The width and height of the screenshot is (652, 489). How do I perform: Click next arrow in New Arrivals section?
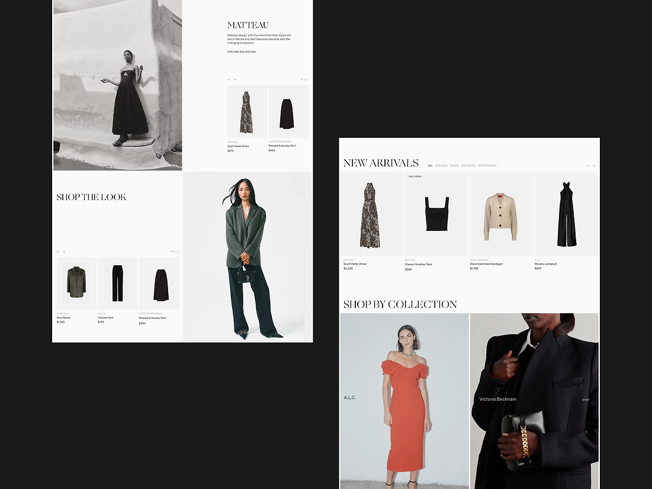tap(594, 166)
